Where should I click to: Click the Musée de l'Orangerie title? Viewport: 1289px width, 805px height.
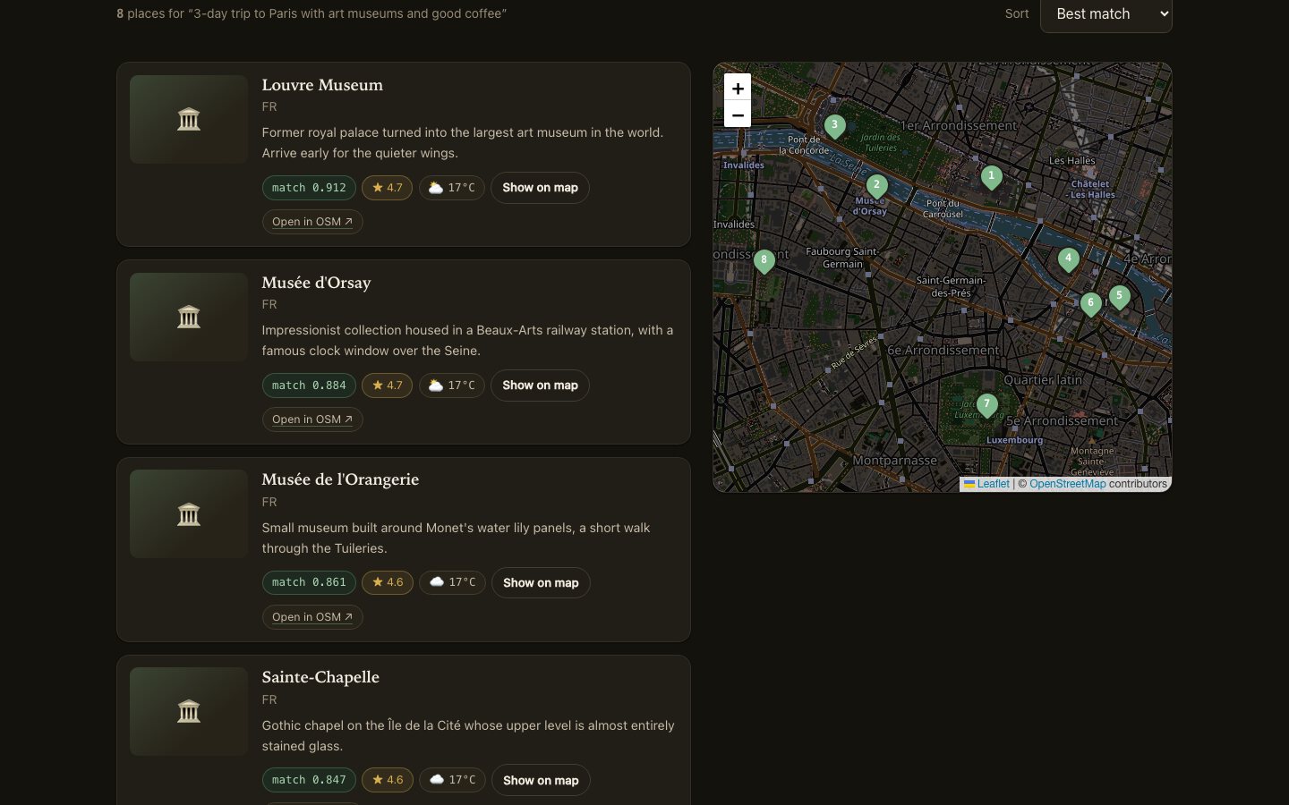point(340,479)
